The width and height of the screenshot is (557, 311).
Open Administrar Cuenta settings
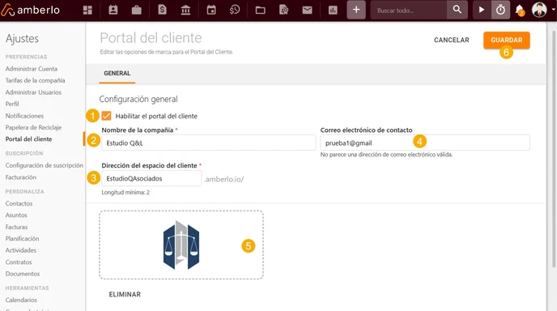click(x=32, y=69)
